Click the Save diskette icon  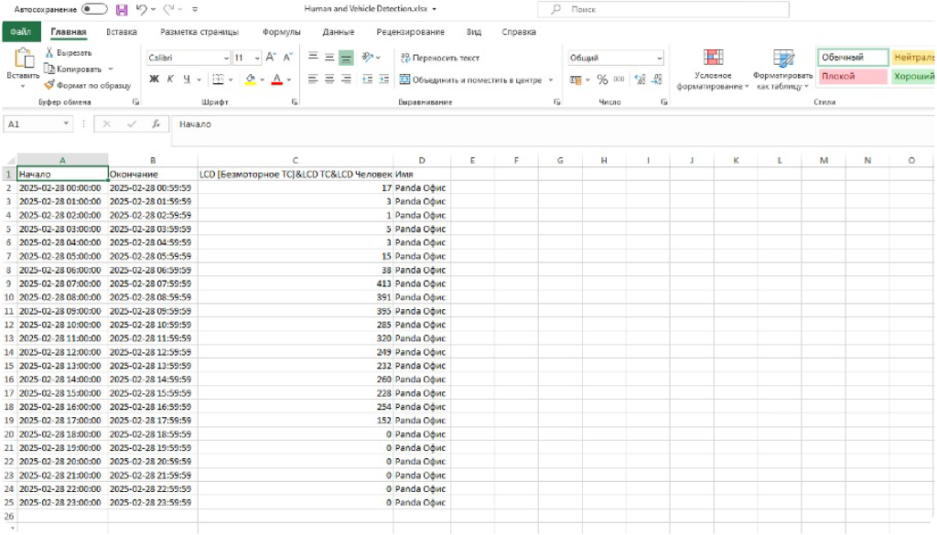pyautogui.click(x=122, y=9)
